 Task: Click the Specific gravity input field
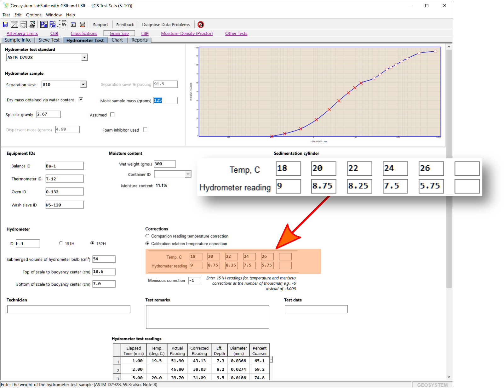click(x=49, y=114)
